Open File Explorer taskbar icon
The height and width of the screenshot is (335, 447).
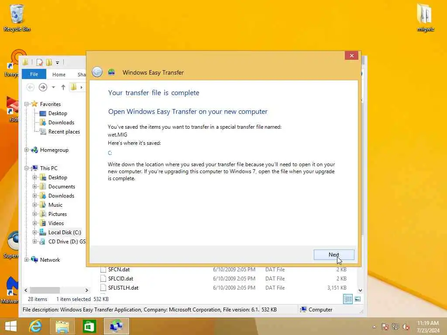click(x=62, y=326)
